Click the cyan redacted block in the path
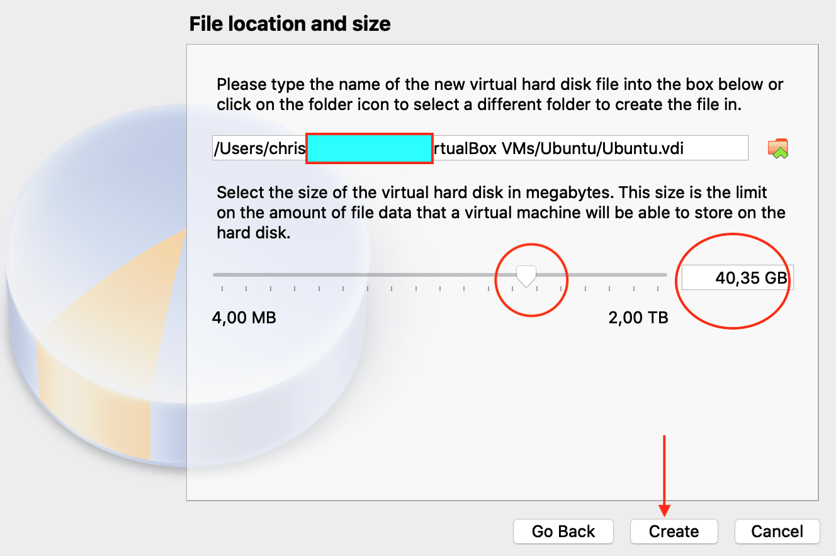Screen dimensions: 836x556 (x=369, y=148)
